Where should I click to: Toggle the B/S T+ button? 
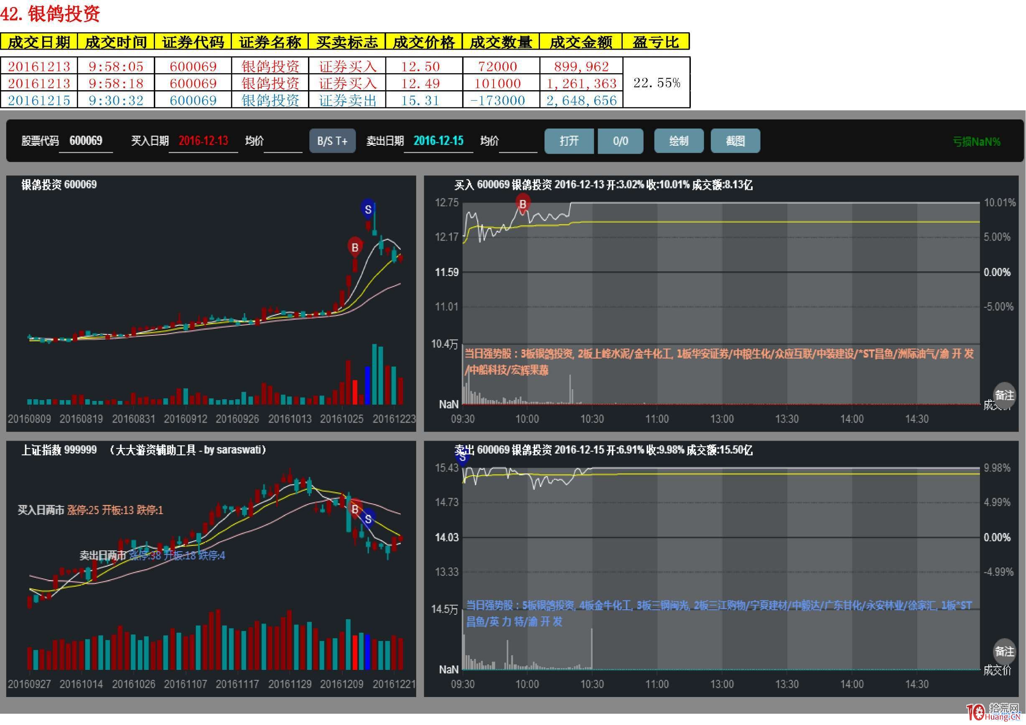(x=333, y=141)
